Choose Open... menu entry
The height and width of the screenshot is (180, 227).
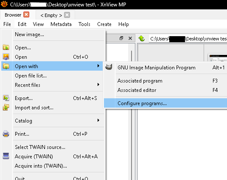click(52, 48)
